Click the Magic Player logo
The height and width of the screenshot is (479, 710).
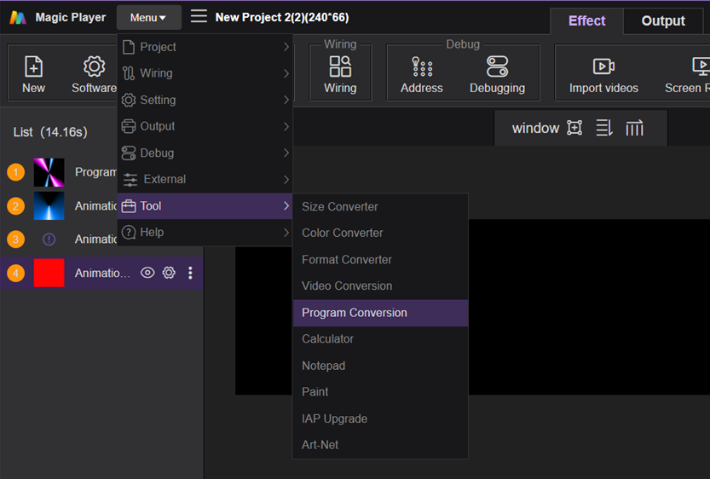point(18,18)
